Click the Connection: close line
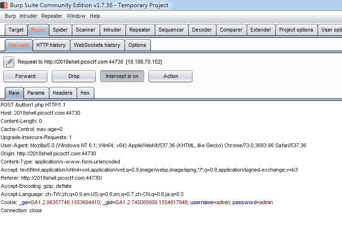This screenshot has width=342, height=239. pos(21,210)
